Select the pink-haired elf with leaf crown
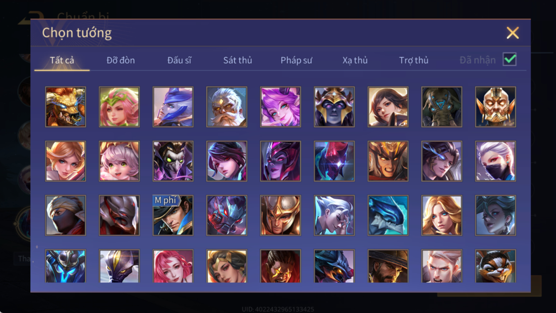556x313 pixels. (x=119, y=107)
